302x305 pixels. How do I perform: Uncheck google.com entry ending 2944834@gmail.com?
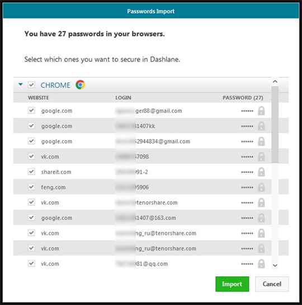[31, 141]
